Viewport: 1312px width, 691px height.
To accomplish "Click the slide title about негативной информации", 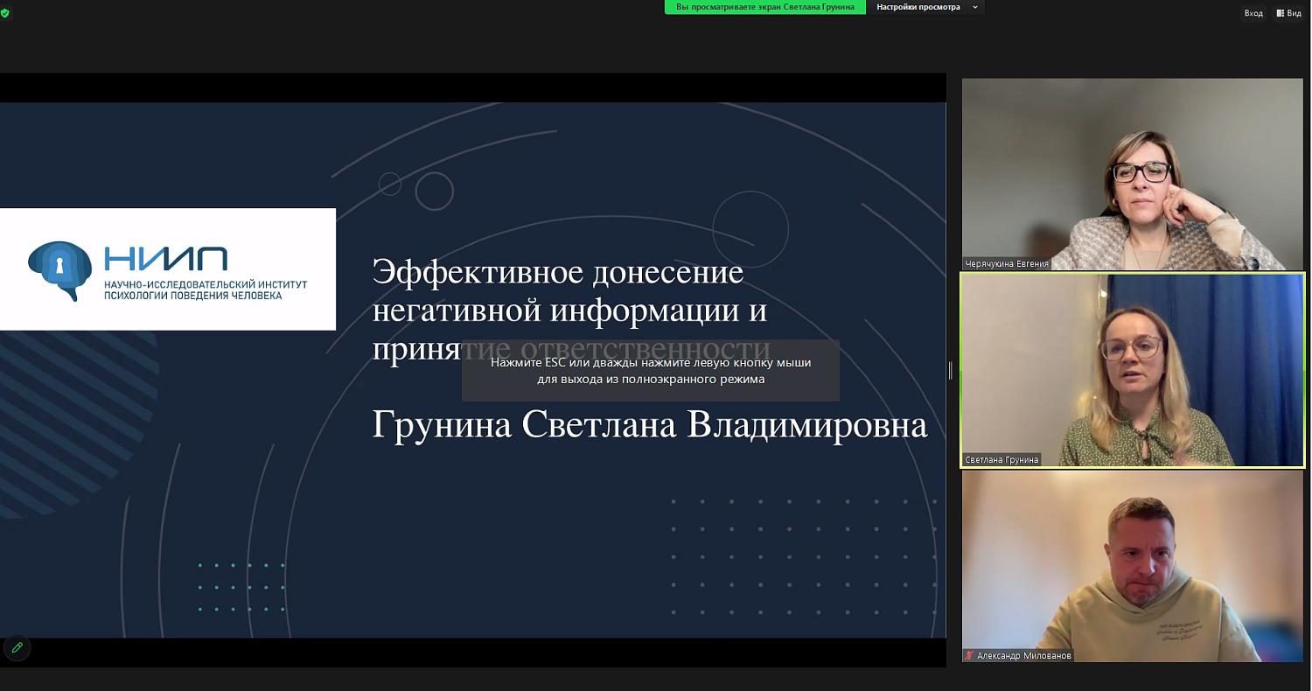I will (x=570, y=309).
